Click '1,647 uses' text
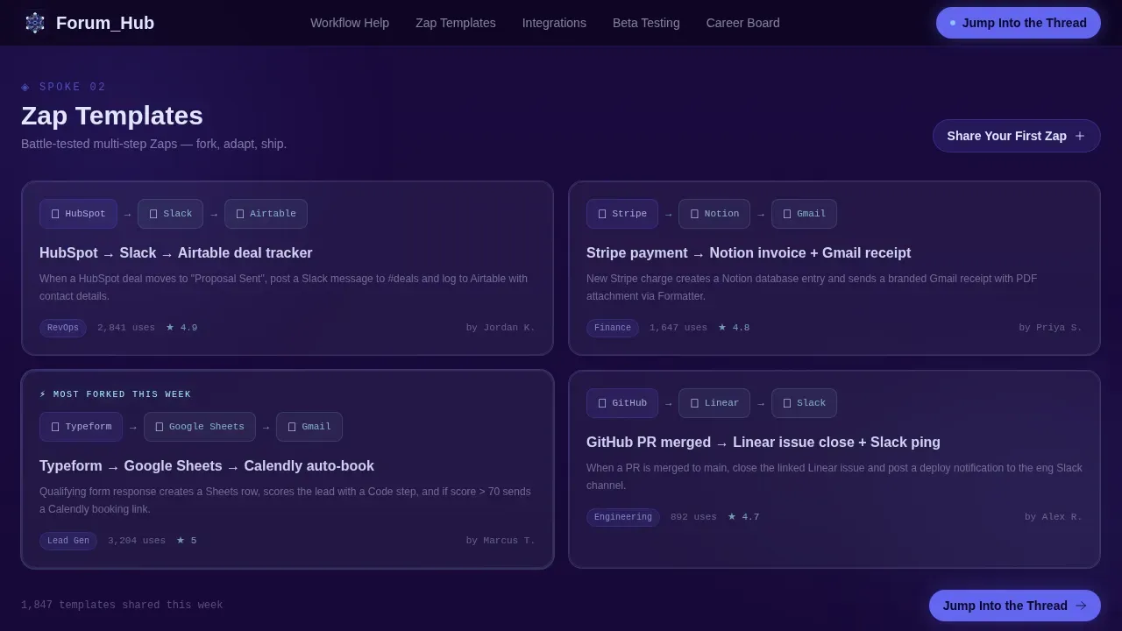Screen dimensions: 1122x631 [678, 328]
